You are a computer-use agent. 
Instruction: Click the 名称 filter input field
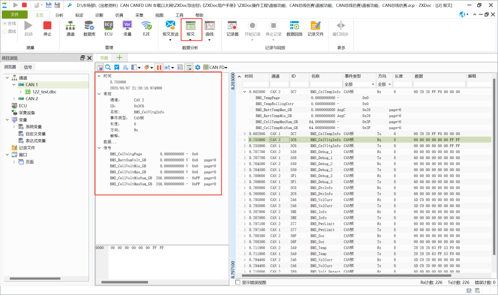coord(326,84)
